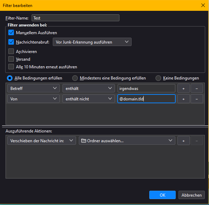
Task: Close the Filter bearbeiten dialog
Action: pos(203,5)
